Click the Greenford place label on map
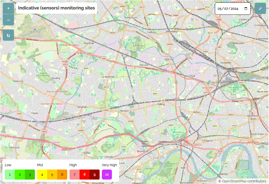The width and height of the screenshot is (269, 184). click(108, 77)
